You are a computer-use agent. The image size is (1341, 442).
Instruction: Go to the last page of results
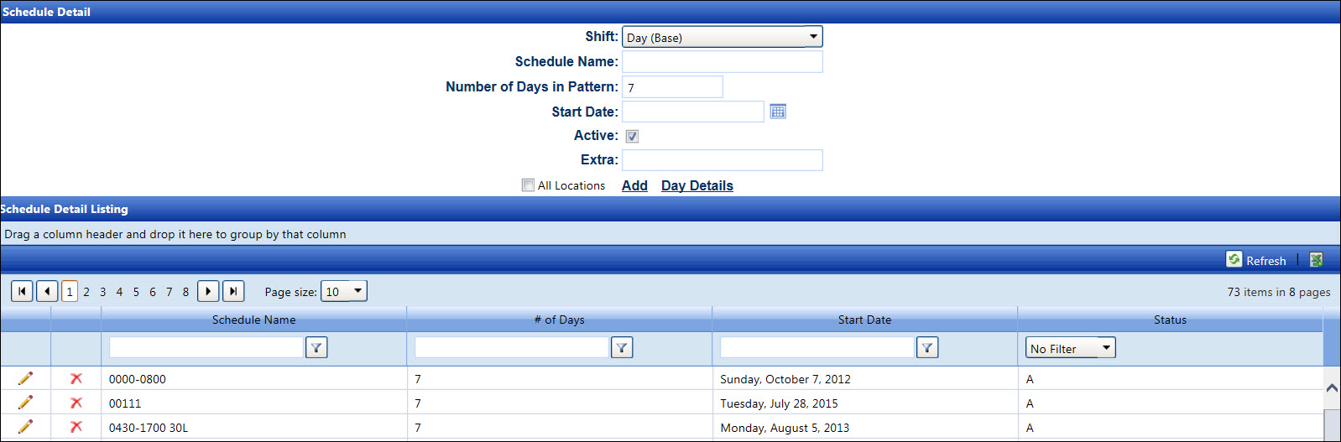[233, 291]
